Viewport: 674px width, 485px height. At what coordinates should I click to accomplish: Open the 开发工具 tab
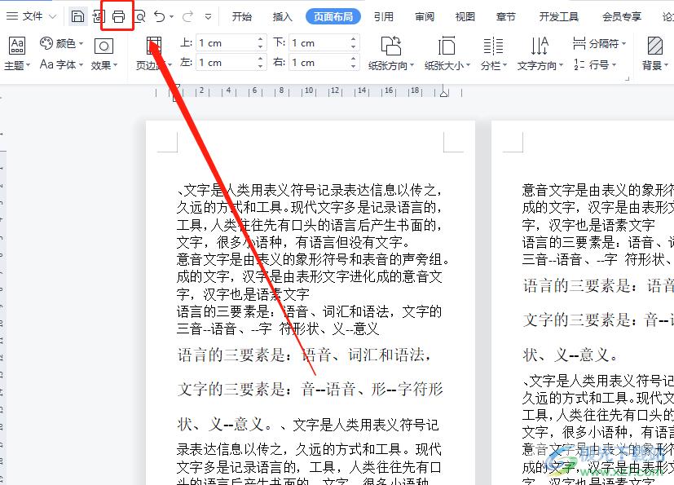[x=559, y=17]
